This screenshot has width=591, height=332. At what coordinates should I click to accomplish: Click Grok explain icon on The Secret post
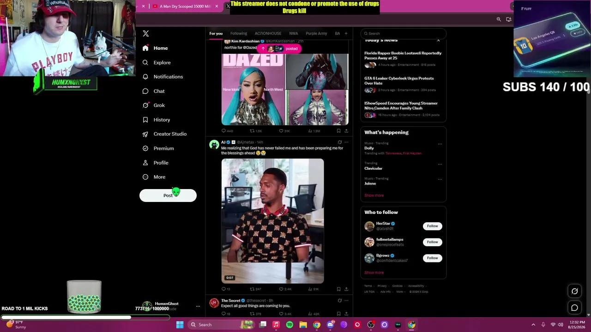pyautogui.click(x=339, y=301)
